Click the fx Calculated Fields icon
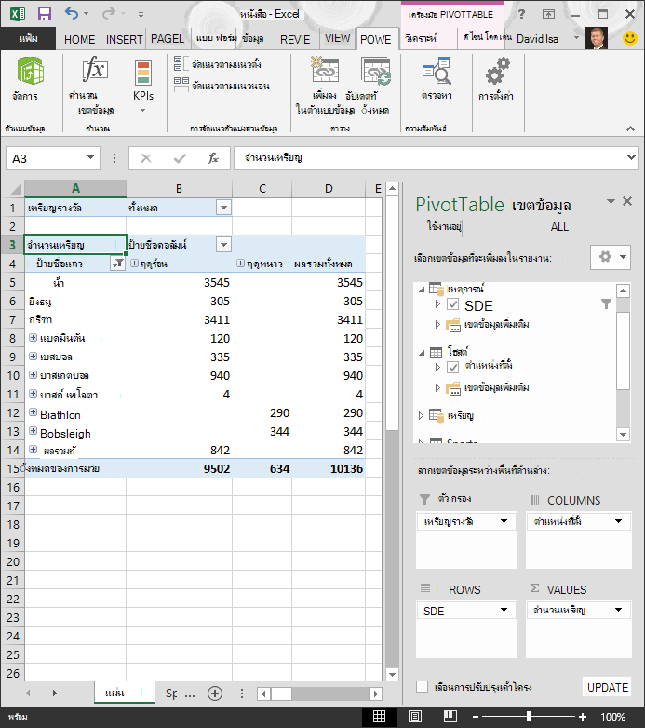The height and width of the screenshot is (728, 645). pos(95,70)
